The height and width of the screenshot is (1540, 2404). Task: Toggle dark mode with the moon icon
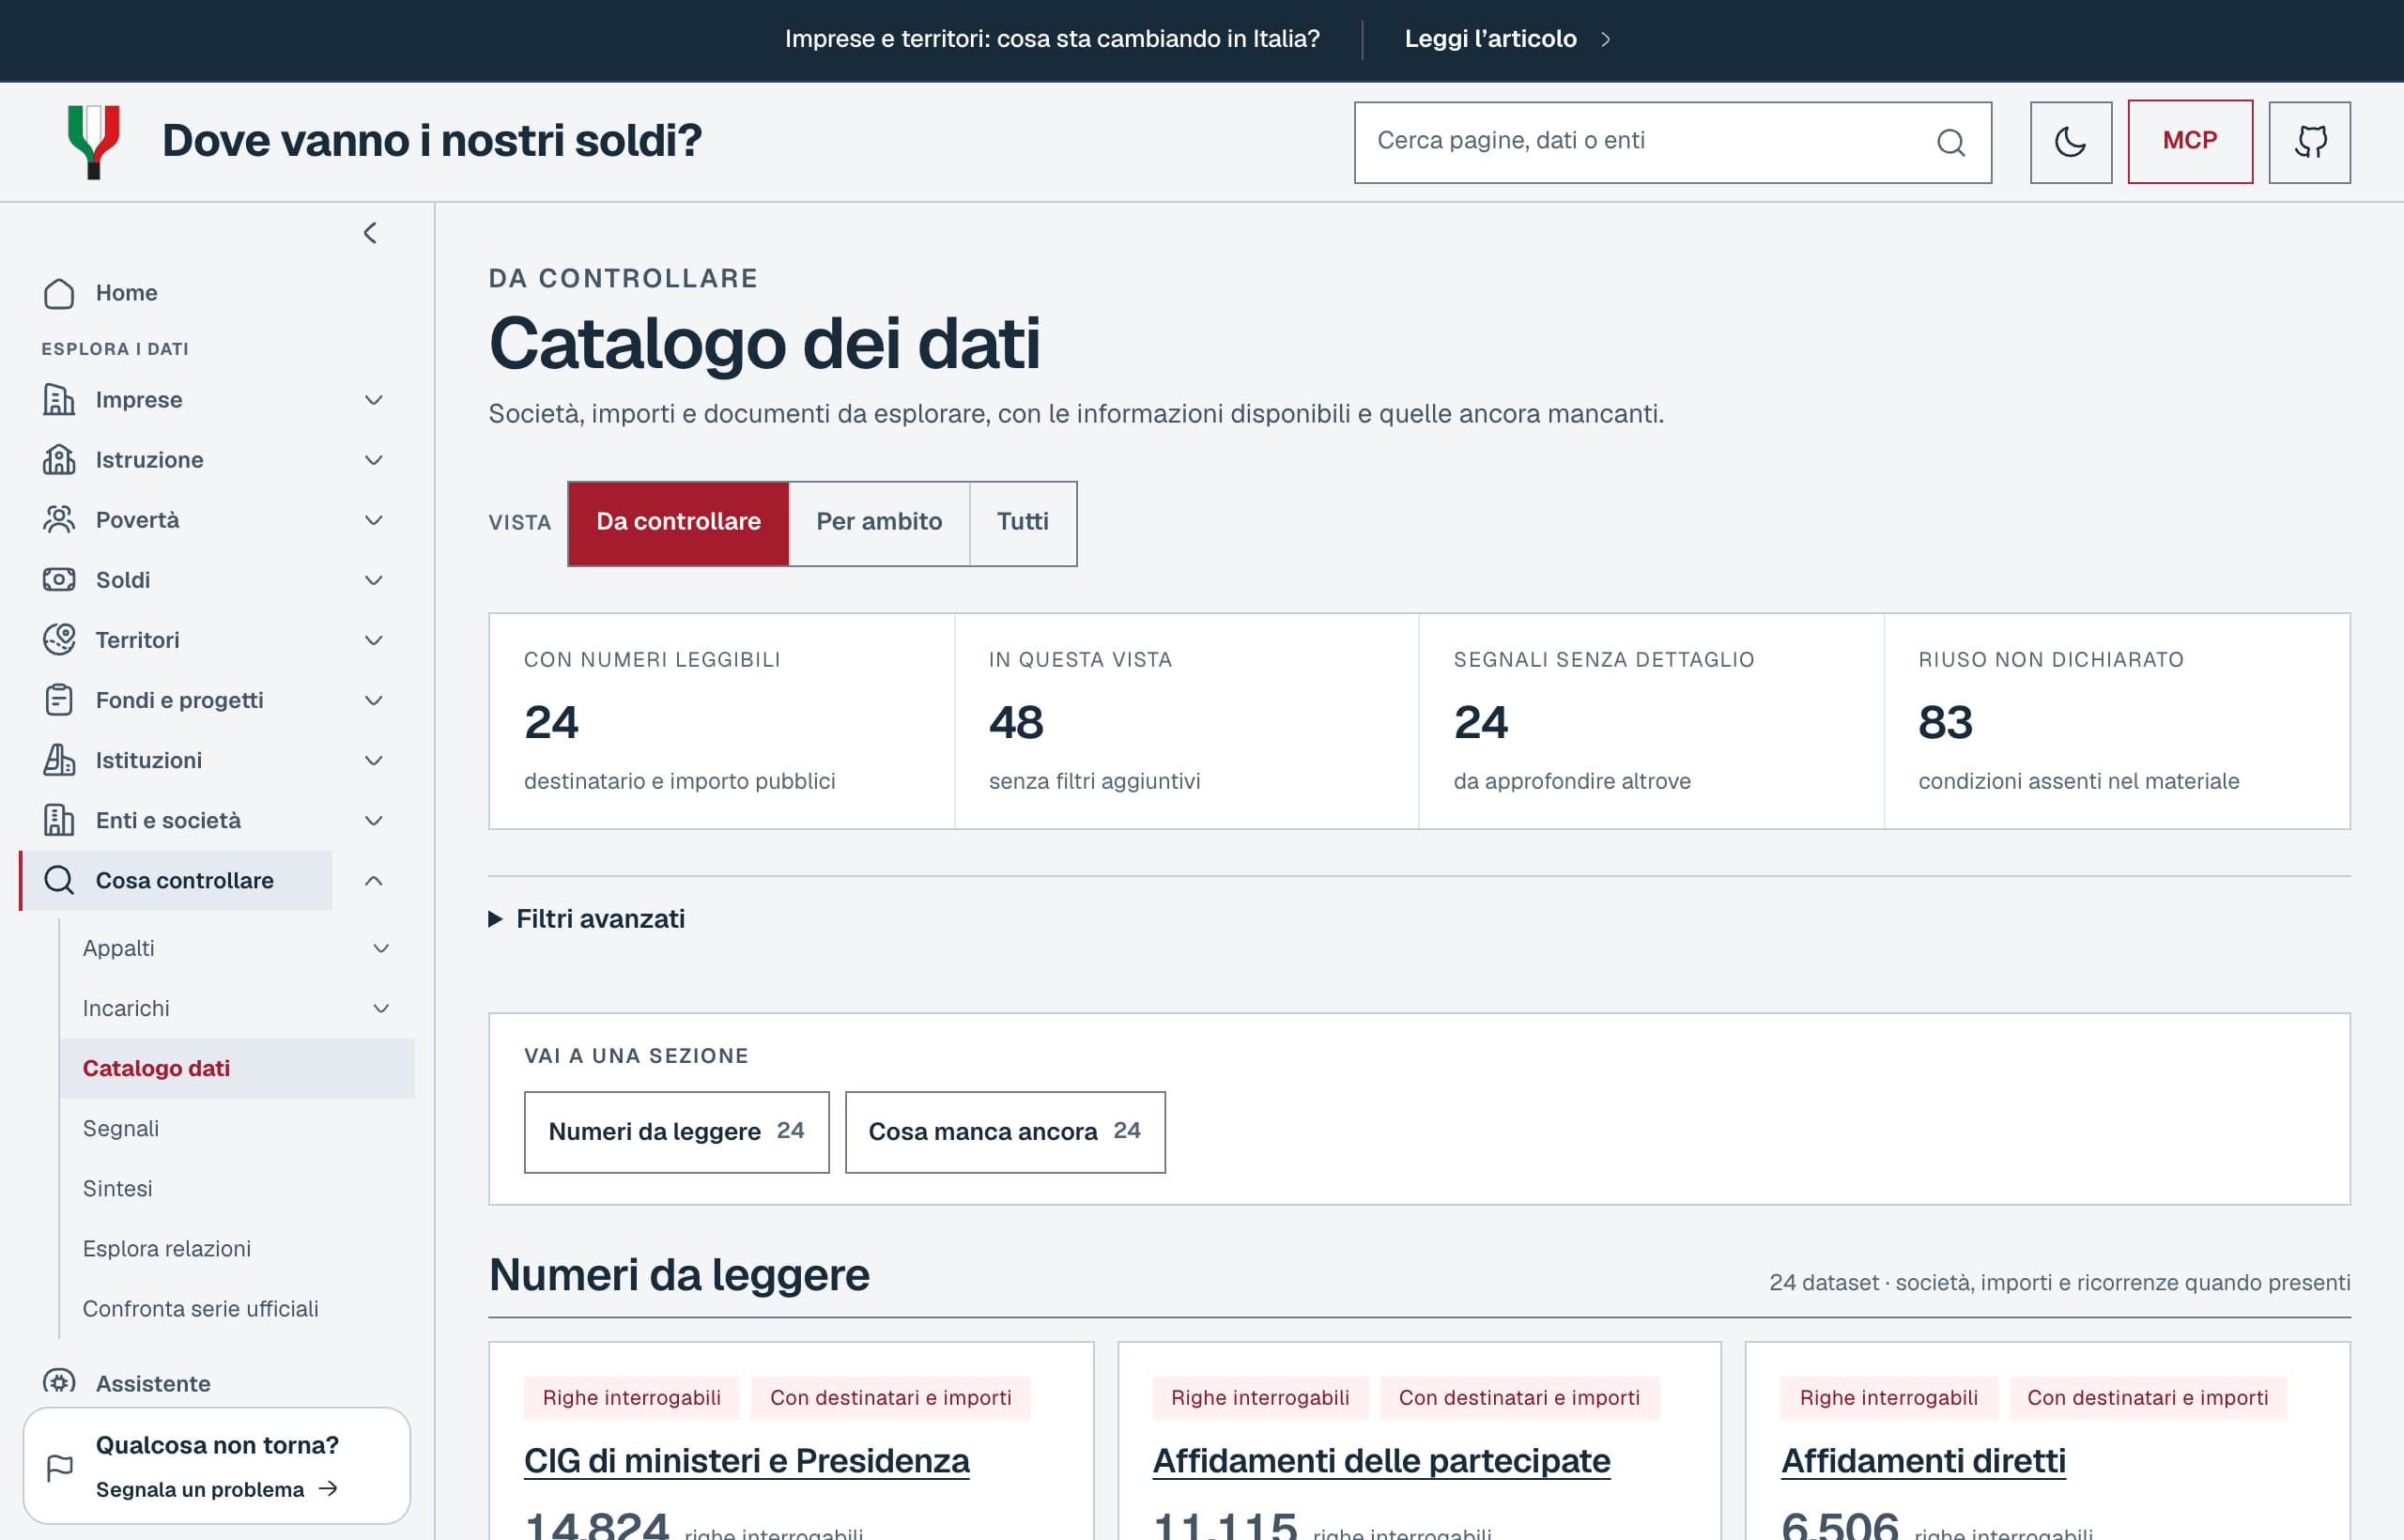pos(2070,142)
